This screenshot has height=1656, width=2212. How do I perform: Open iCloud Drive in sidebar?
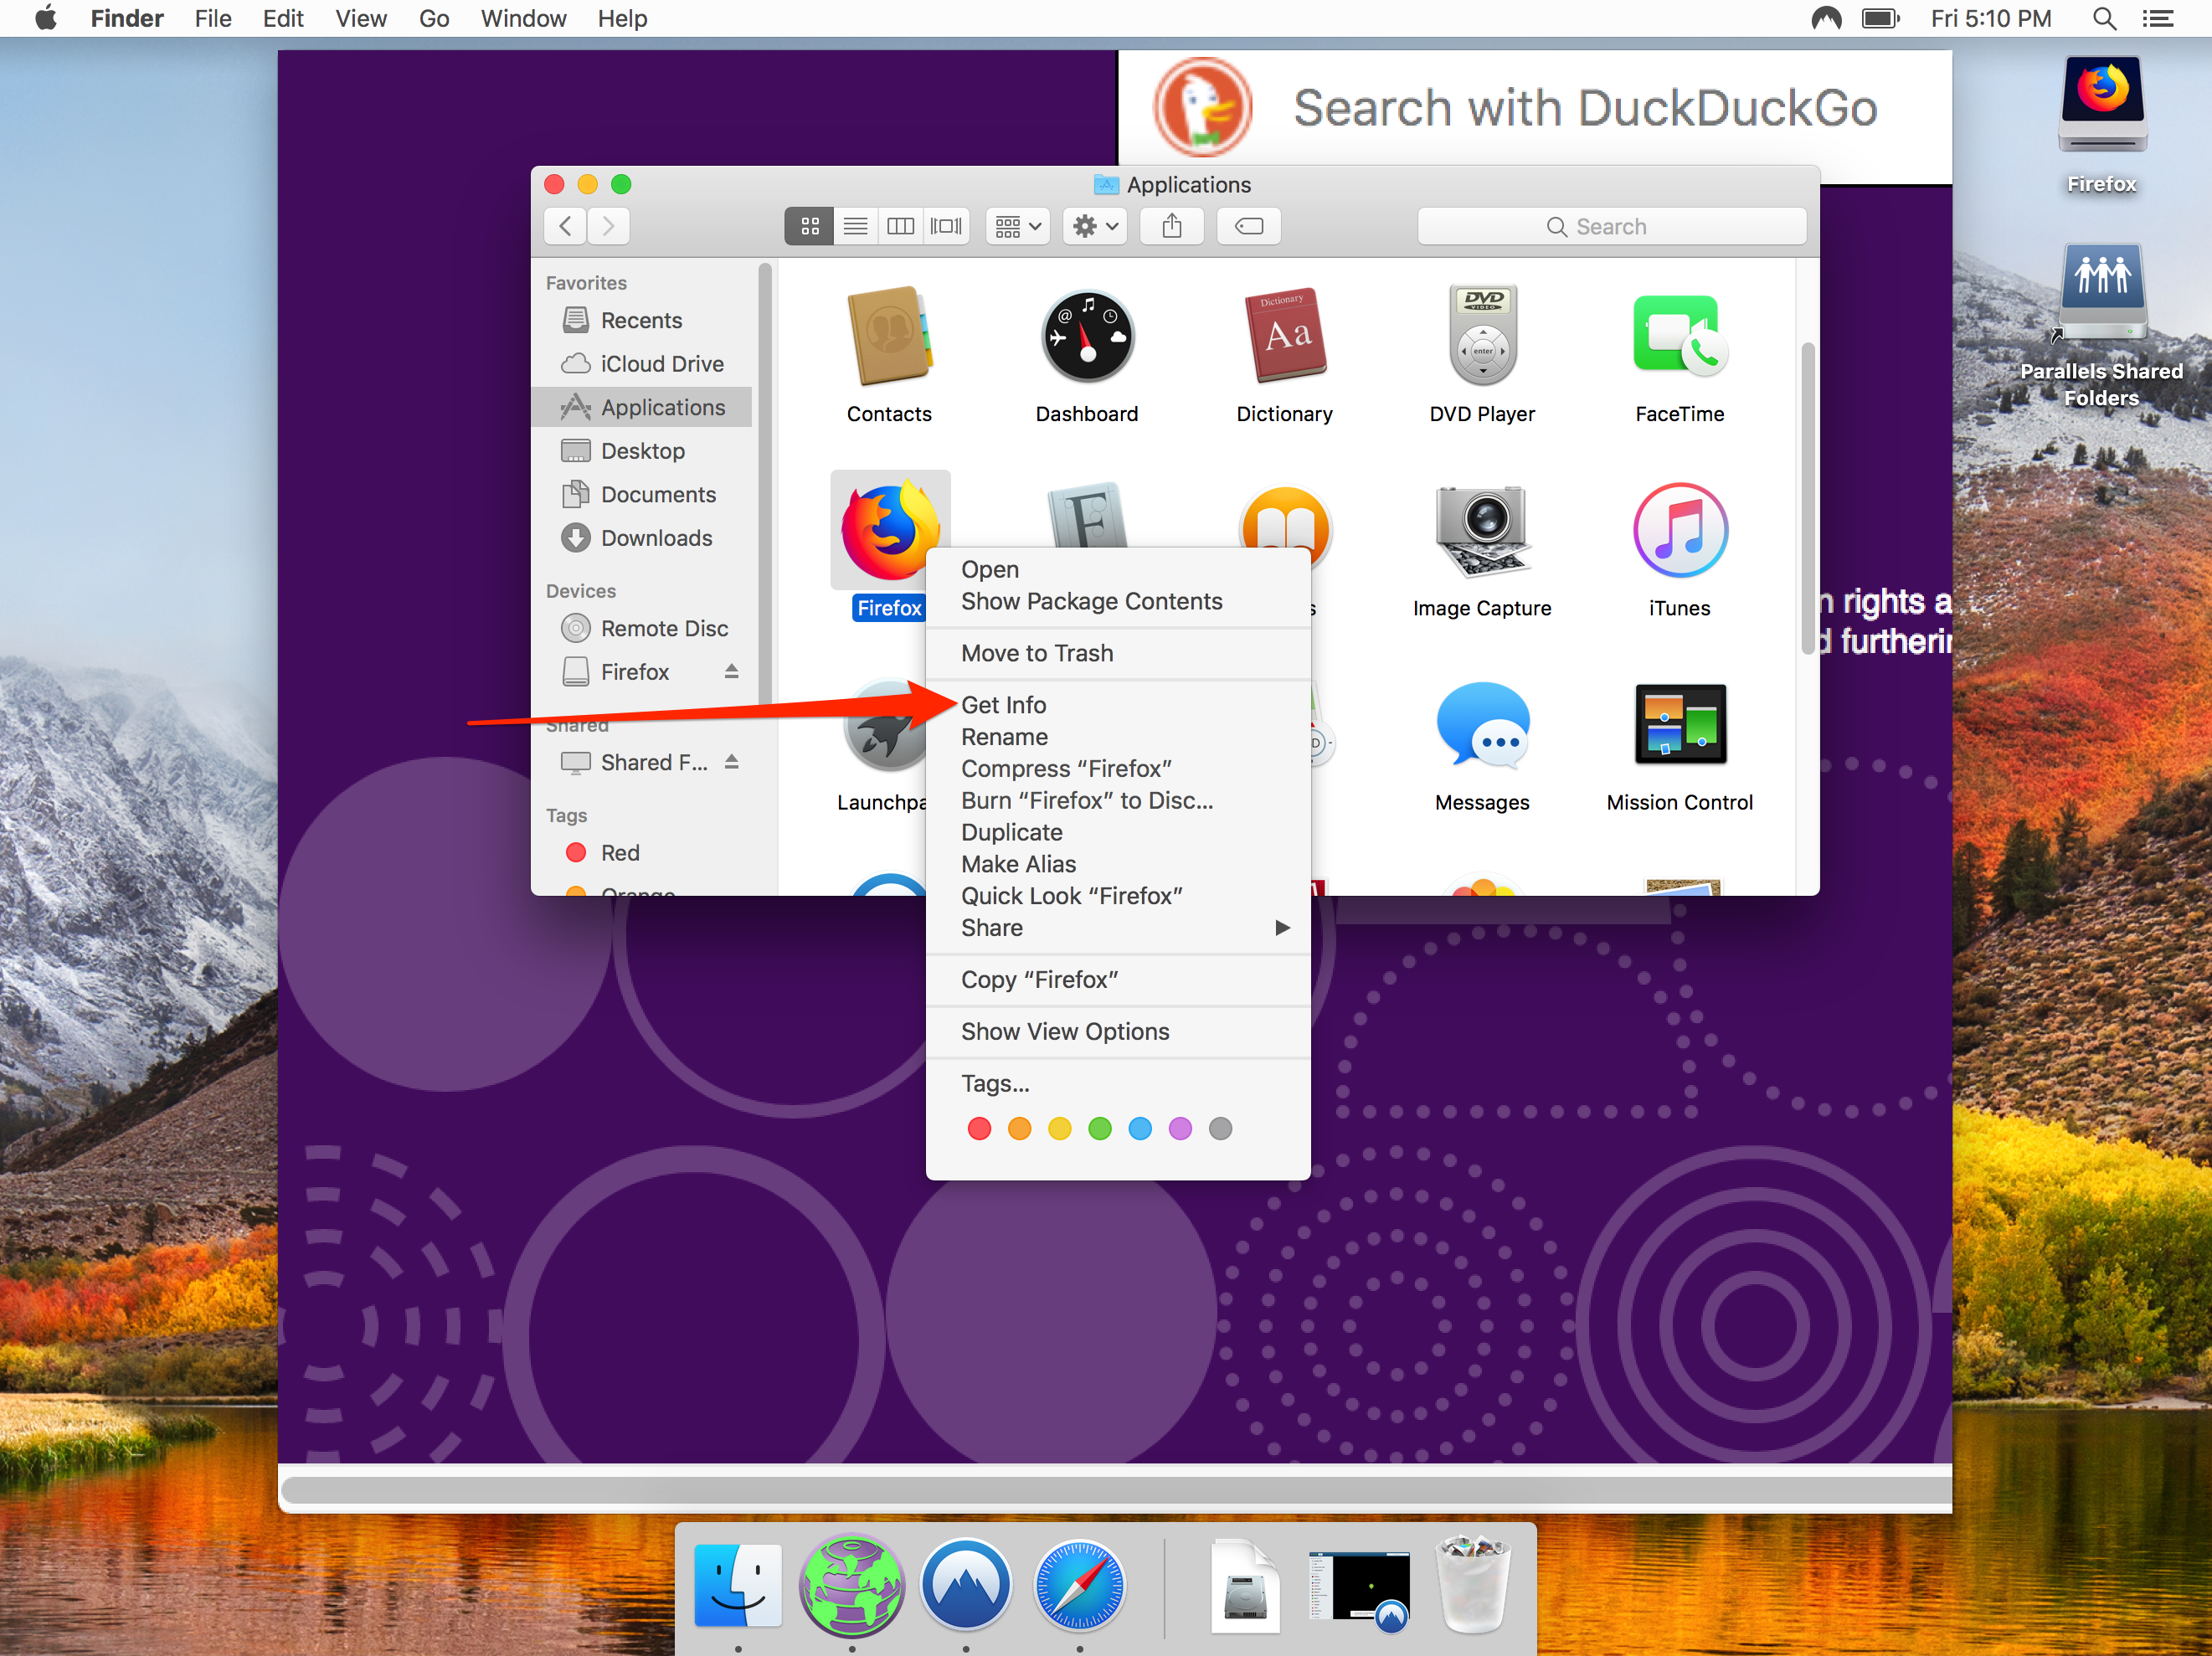pos(642,364)
